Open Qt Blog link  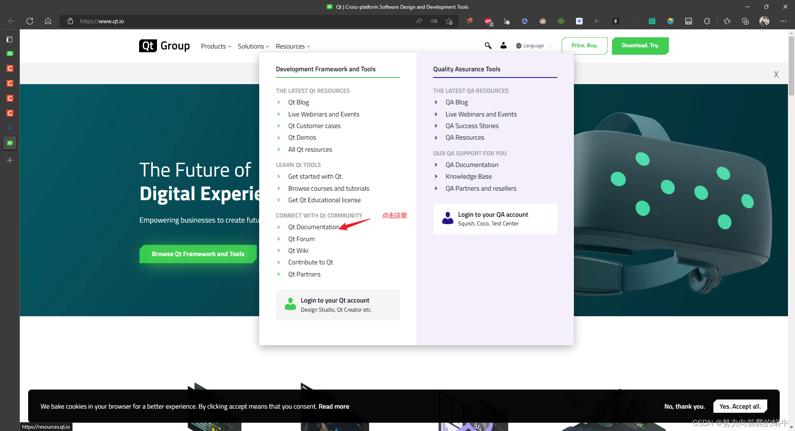299,102
